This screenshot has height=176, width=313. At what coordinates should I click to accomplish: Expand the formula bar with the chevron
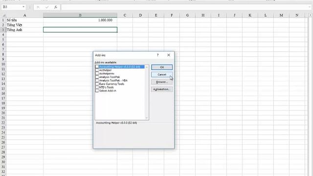(x=310, y=7)
